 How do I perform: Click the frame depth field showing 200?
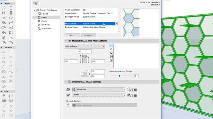pos(71,61)
